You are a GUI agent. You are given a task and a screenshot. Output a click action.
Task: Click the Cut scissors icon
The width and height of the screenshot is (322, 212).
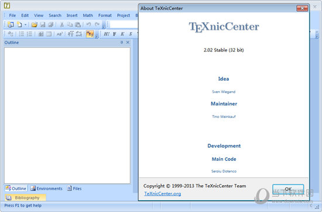tap(61, 25)
